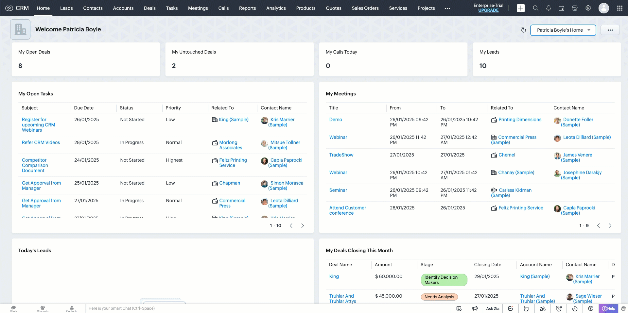
Task: Open the sticky notes icon
Action: (526, 308)
